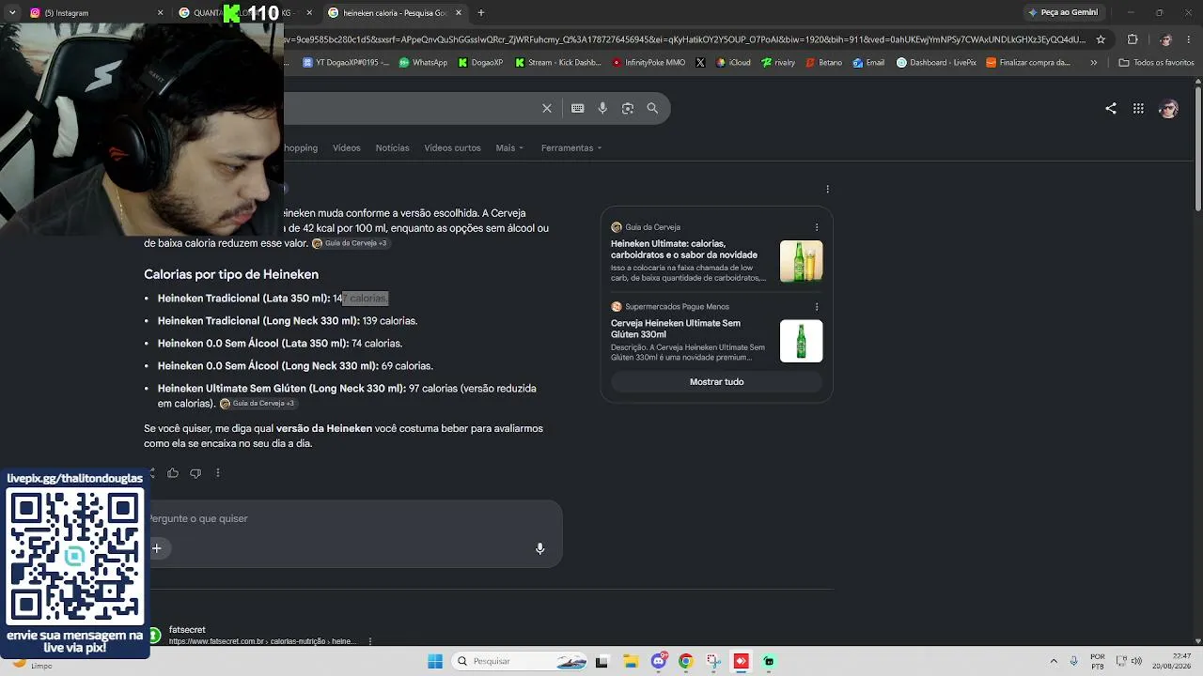Open AI overview three-dot options menu
1203x676 pixels.
click(827, 189)
